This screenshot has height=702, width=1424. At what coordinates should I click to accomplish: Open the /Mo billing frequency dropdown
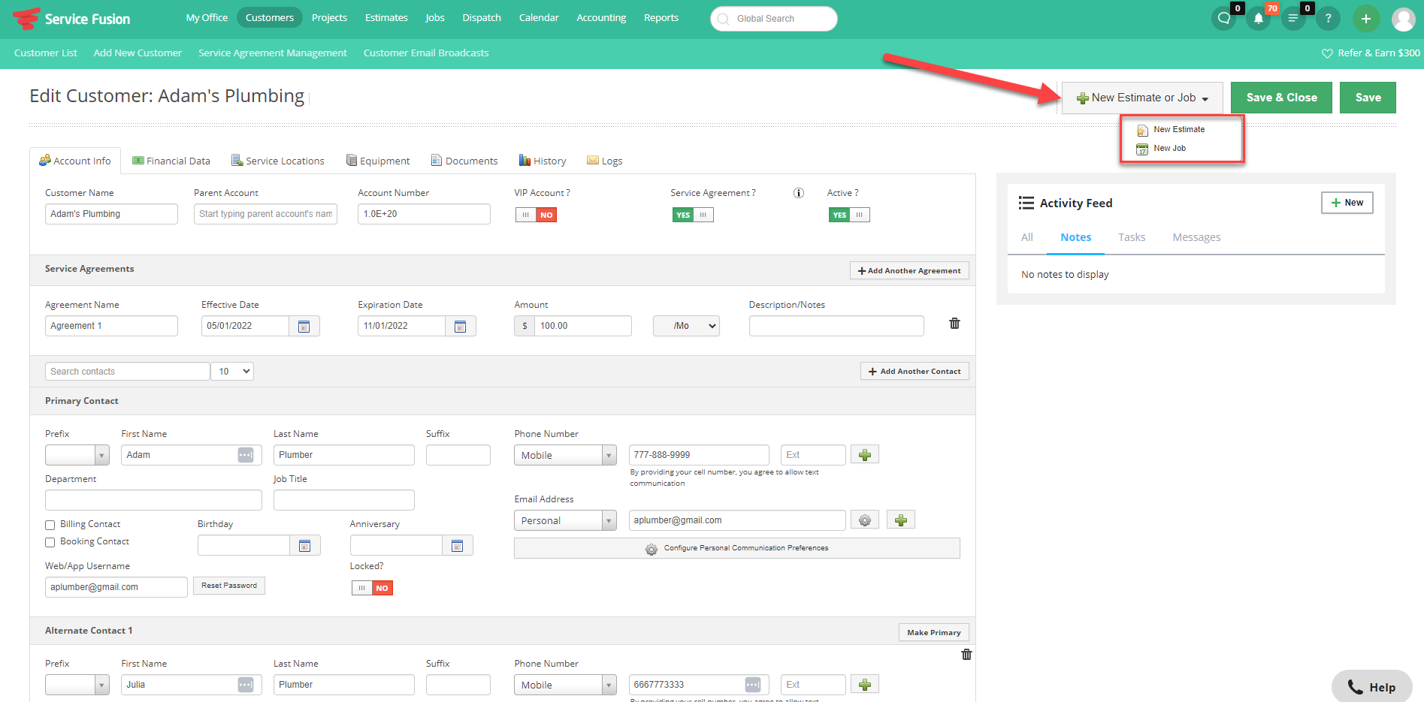(686, 326)
